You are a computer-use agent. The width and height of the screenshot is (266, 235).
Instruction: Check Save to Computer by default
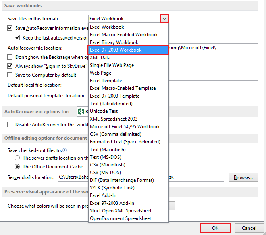[10, 75]
